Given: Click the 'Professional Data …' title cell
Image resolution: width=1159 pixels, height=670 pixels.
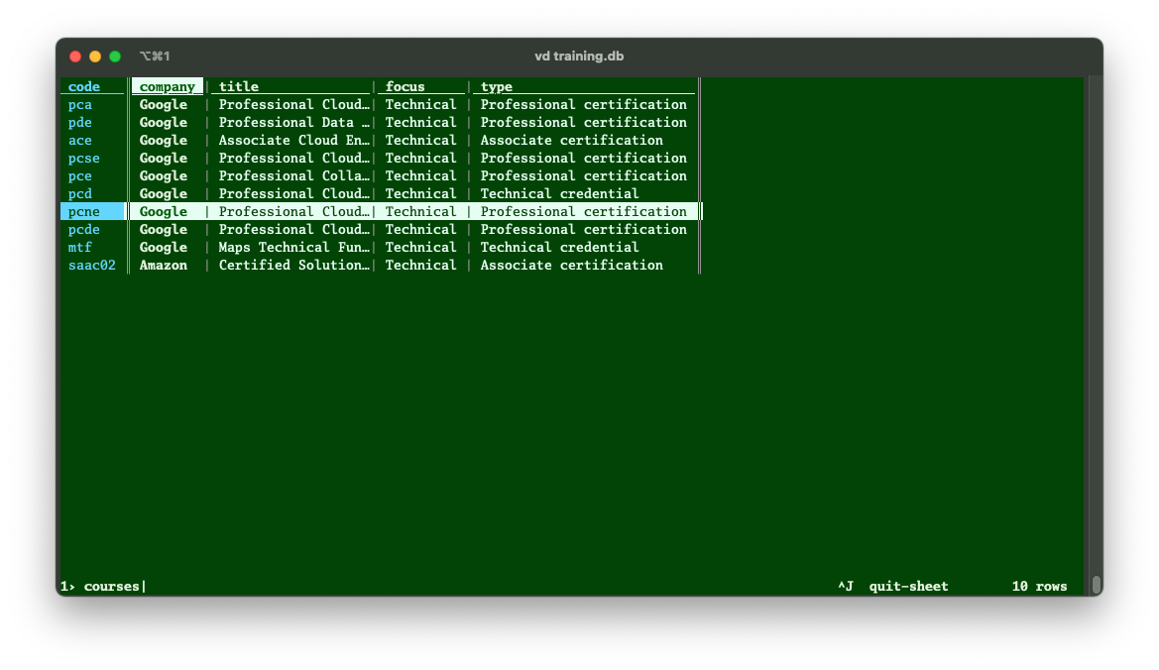Looking at the screenshot, I should point(294,123).
